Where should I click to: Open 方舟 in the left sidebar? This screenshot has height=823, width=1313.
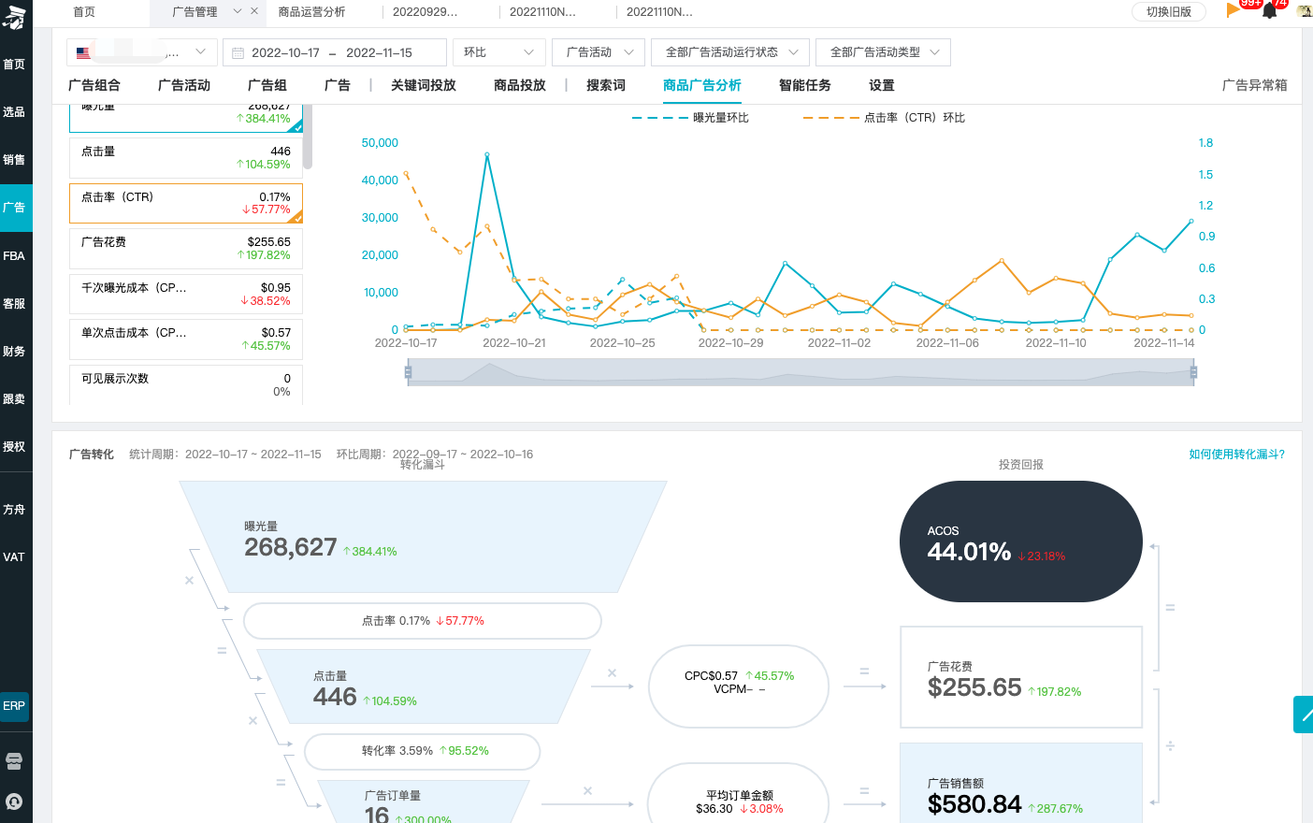coord(14,510)
